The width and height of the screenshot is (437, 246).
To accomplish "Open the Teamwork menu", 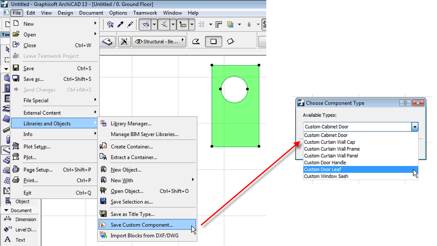I will 145,13.
